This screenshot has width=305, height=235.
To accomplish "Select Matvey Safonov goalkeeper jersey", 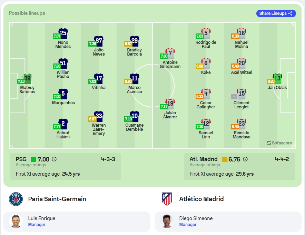I will click(x=27, y=79).
